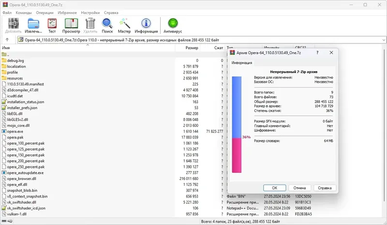Open the Поиск search tool

click(107, 23)
